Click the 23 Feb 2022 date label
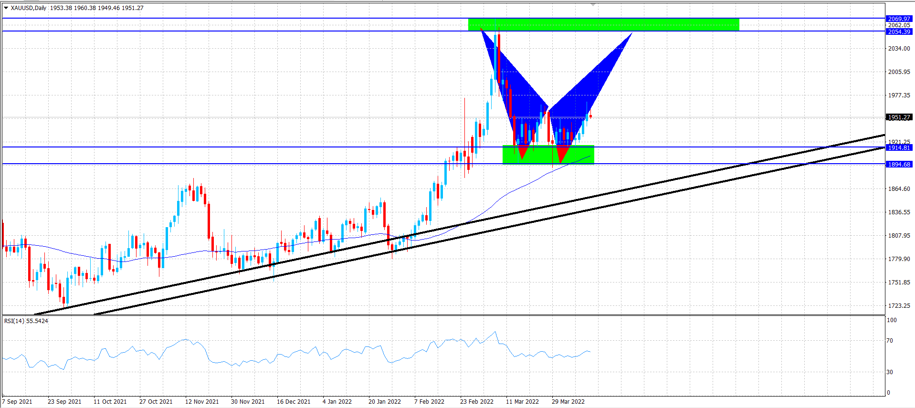 (477, 401)
